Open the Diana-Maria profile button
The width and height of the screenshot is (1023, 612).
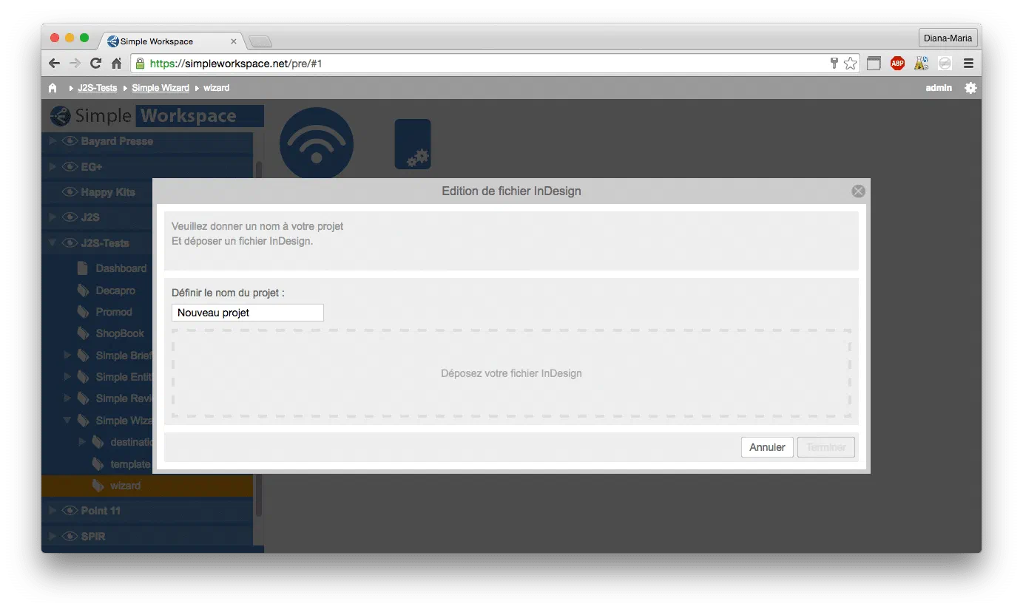(x=948, y=38)
